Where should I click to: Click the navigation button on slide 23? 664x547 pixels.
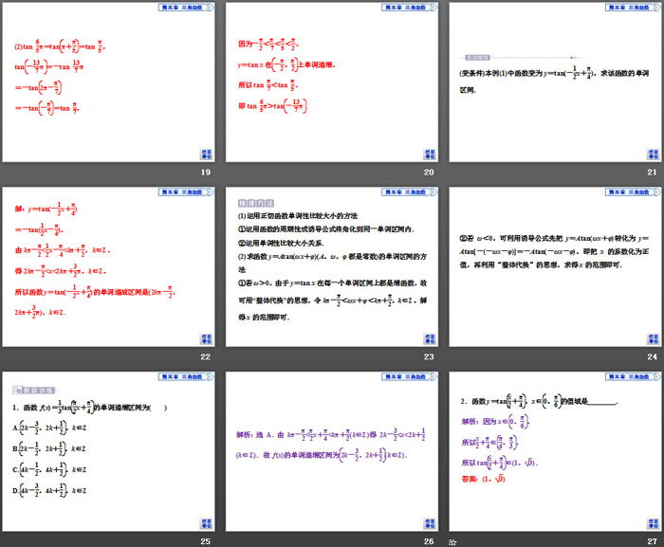tap(429, 338)
